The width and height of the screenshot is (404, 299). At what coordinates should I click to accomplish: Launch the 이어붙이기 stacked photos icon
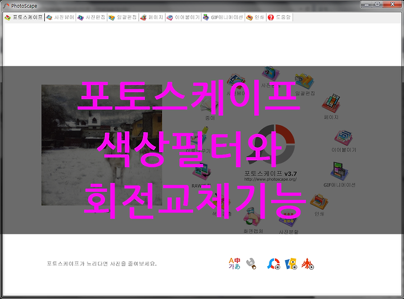point(343,138)
